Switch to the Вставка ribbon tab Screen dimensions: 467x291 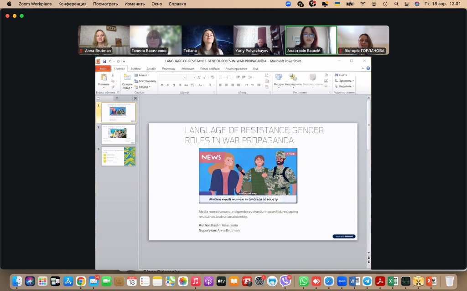135,69
